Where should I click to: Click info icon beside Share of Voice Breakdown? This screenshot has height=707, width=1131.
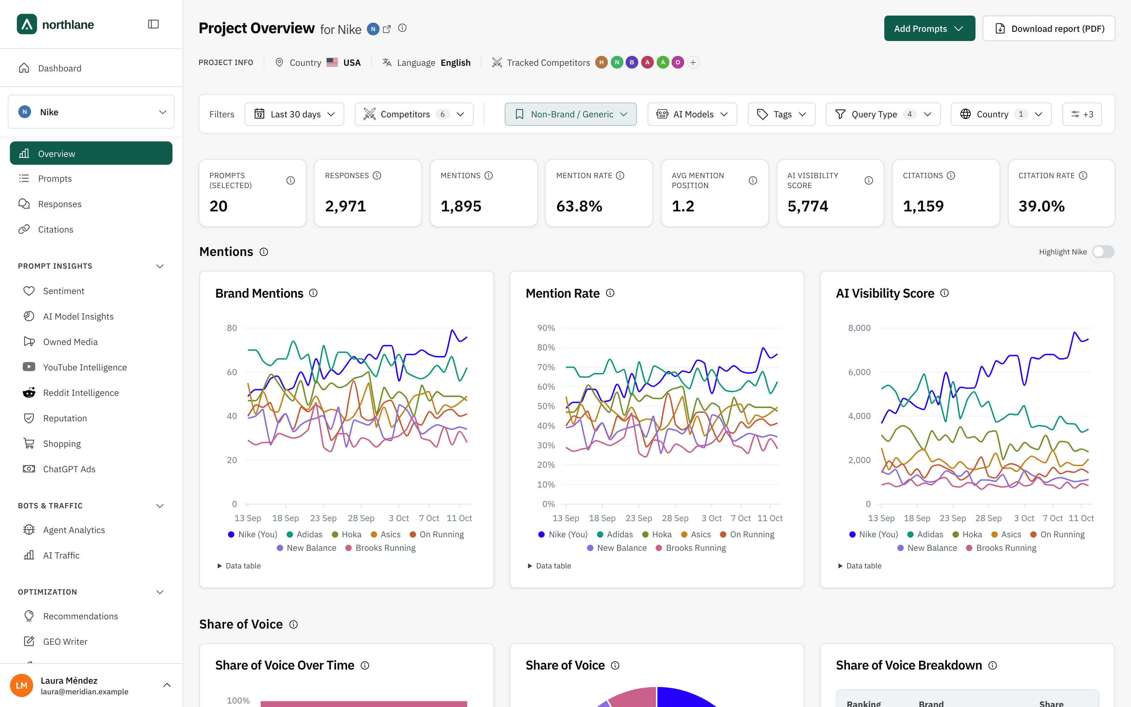click(x=993, y=665)
